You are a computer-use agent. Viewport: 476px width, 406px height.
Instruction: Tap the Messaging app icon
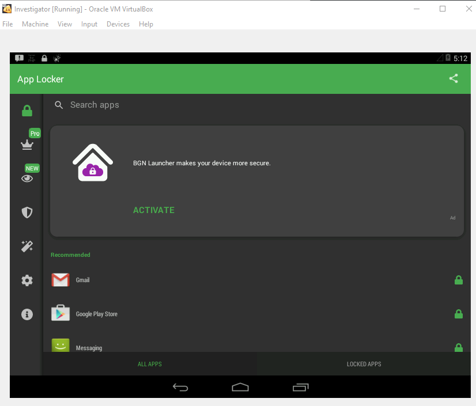[x=61, y=346]
